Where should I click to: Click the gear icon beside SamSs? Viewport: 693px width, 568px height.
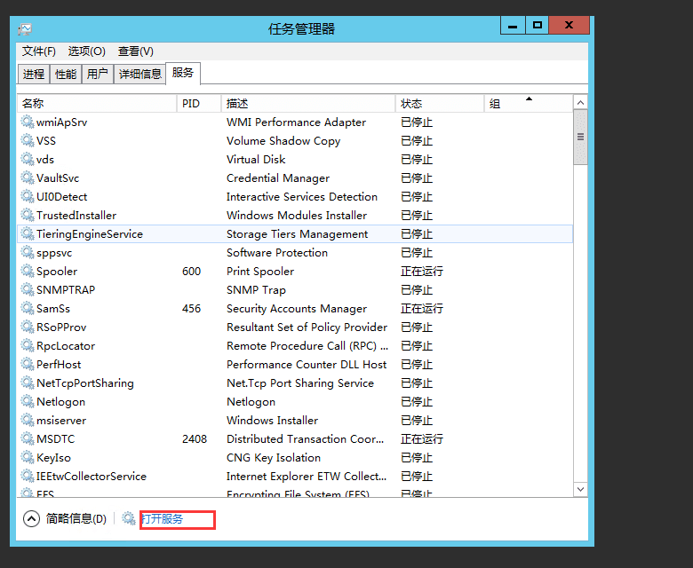[x=28, y=308]
